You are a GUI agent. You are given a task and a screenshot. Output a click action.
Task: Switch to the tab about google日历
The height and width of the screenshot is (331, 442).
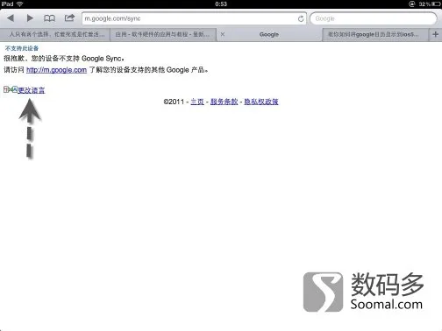pyautogui.click(x=375, y=34)
